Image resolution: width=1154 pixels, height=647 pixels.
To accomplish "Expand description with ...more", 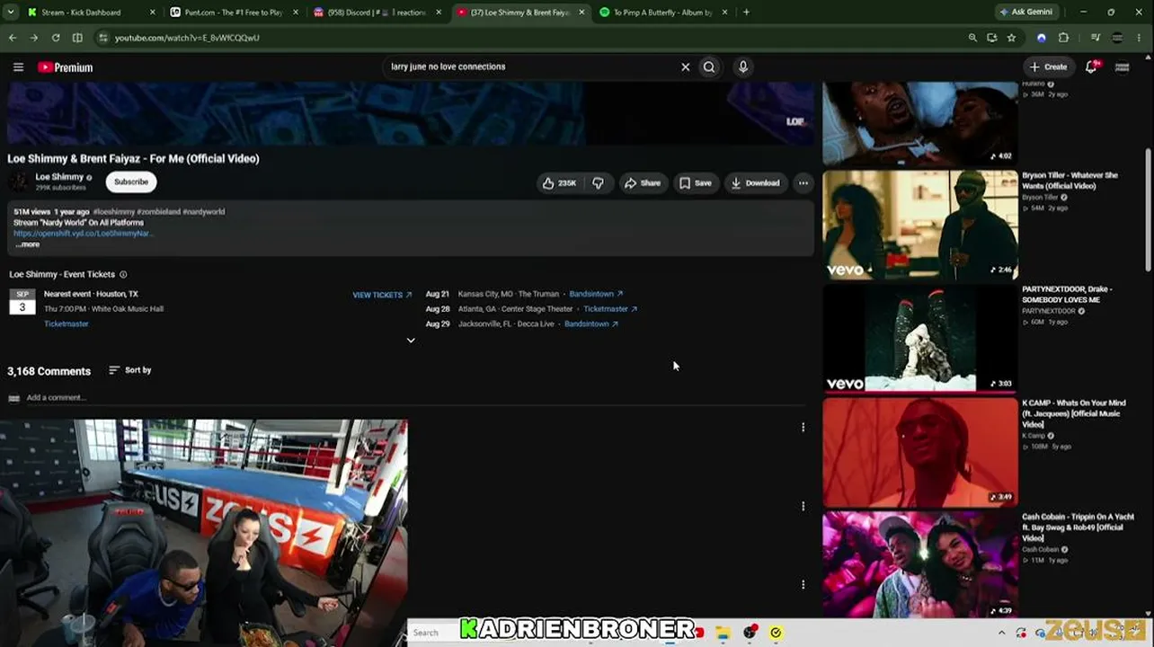I will [x=27, y=244].
